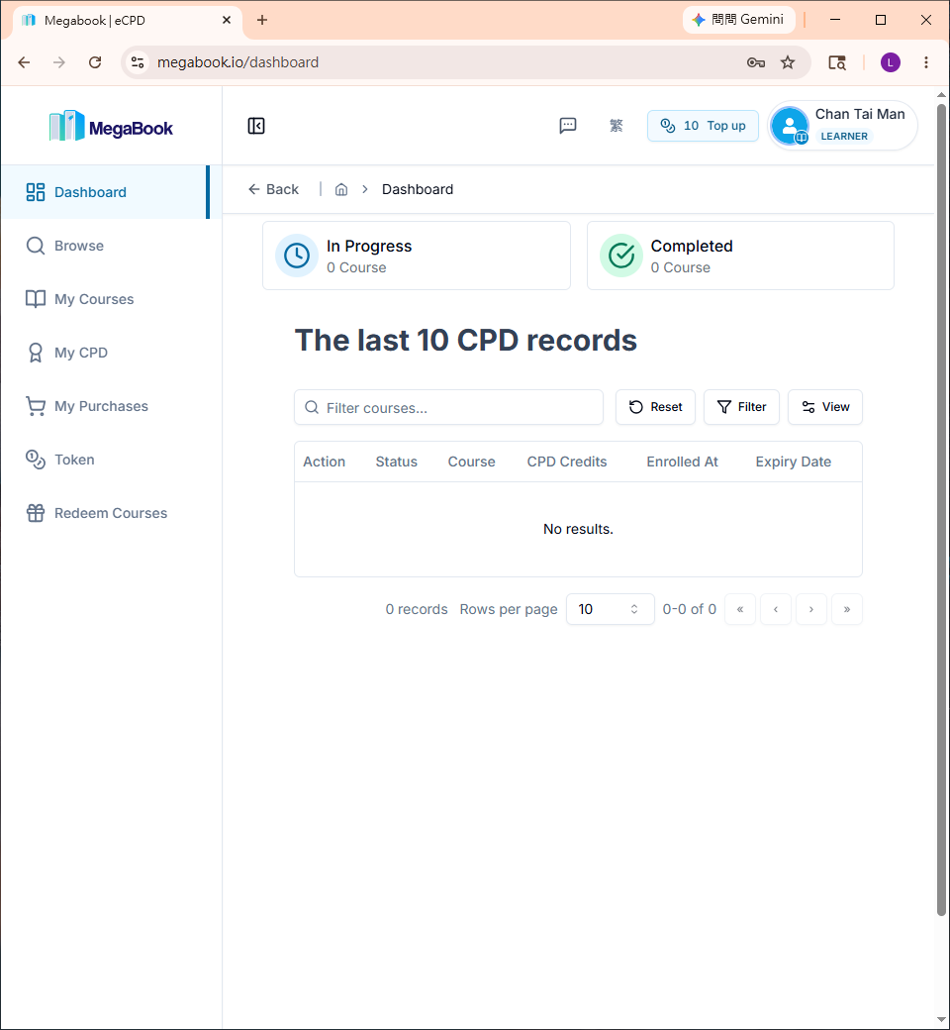
Task: Go to first page of records
Action: [740, 609]
